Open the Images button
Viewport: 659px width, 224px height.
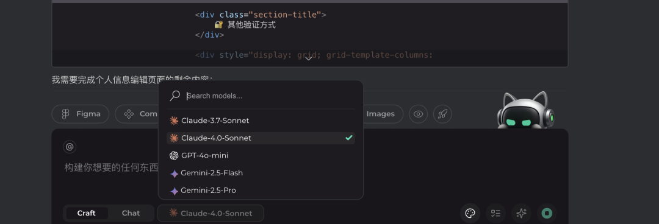point(380,114)
